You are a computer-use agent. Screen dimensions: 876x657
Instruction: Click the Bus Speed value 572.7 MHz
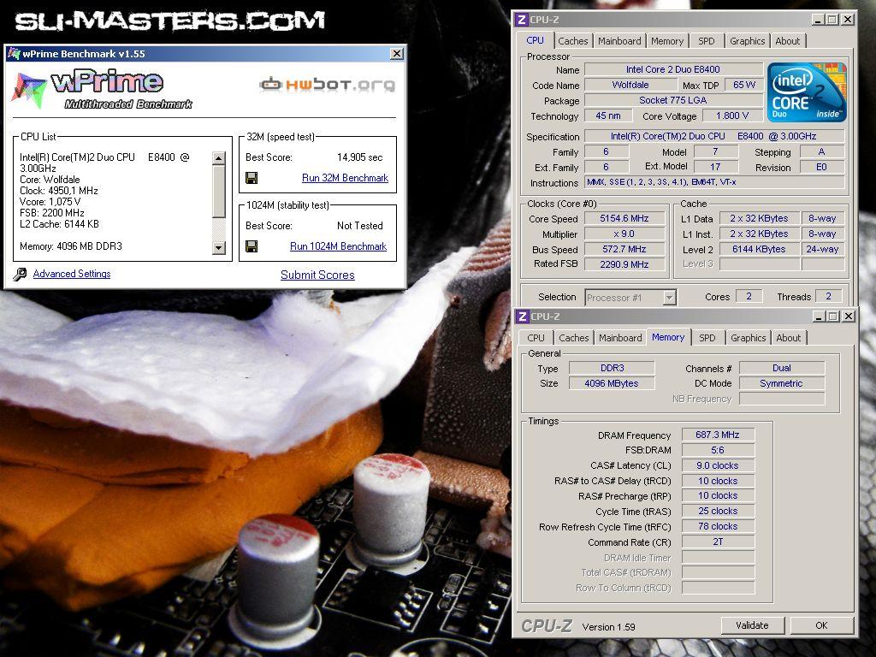pos(624,249)
